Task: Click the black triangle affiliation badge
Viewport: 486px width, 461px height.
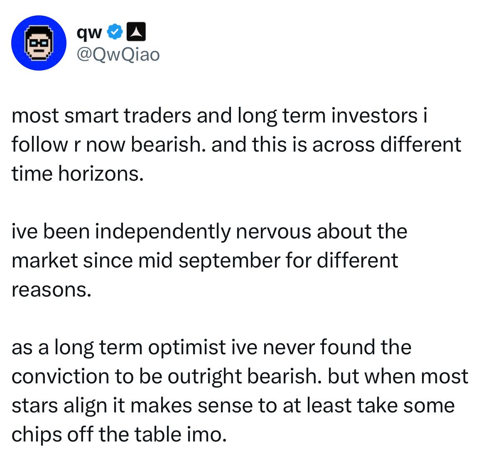Action: click(135, 32)
